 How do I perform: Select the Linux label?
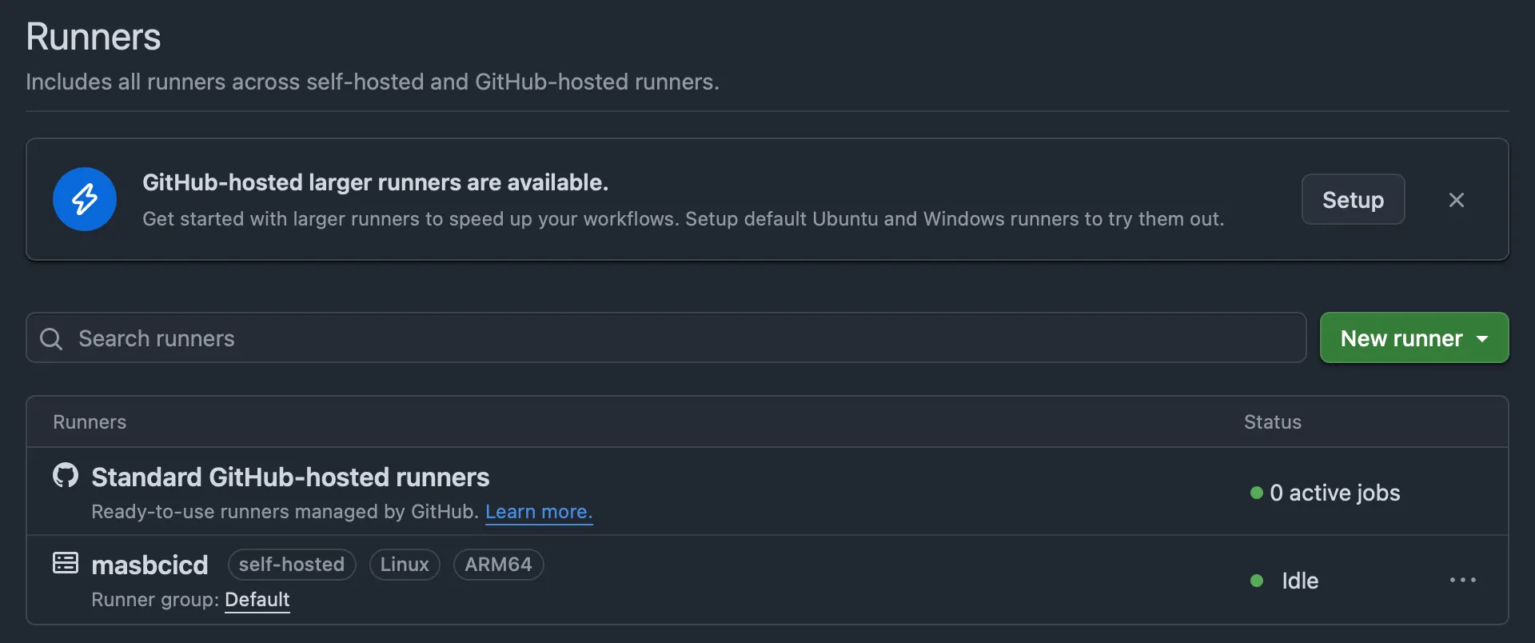[405, 565]
